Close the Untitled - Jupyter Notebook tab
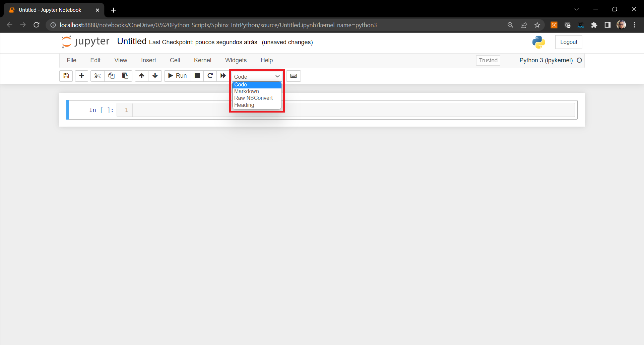This screenshot has width=644, height=345. [x=98, y=10]
